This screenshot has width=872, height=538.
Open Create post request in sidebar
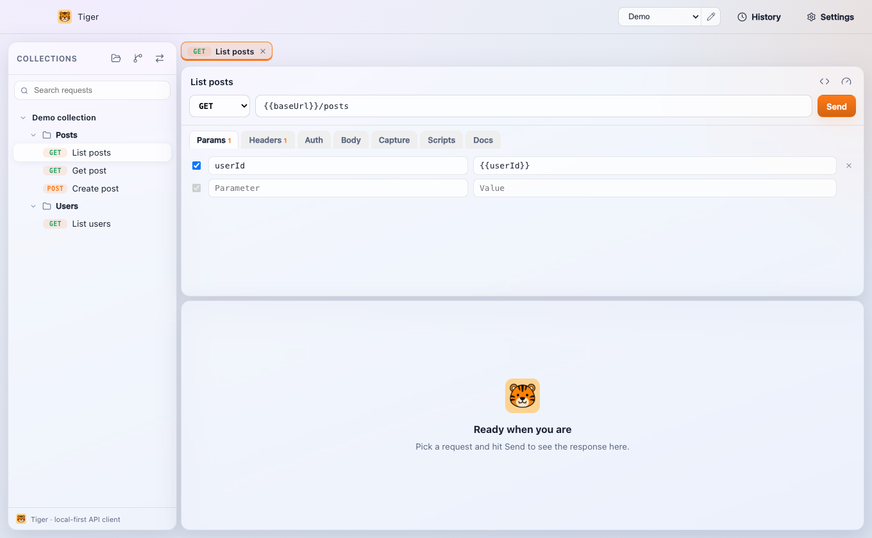point(92,188)
